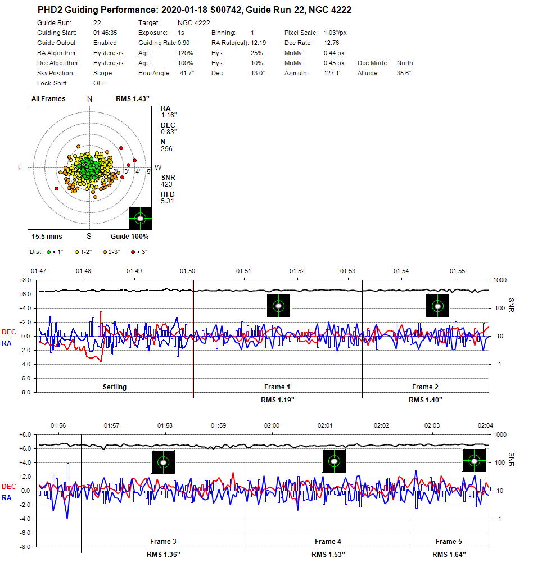Click the 'RMS 1.19"' value under Frame 1
Viewport: 533px width, 567px height.
coord(278,400)
